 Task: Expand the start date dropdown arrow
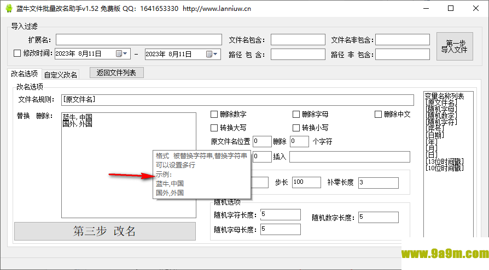125,53
